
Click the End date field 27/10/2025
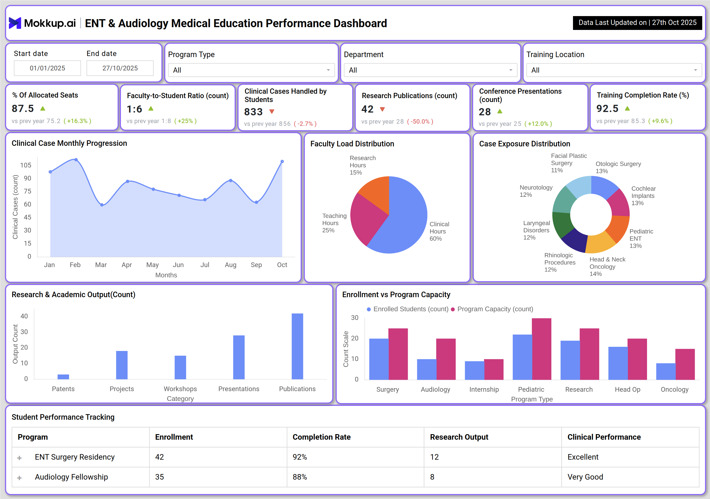120,68
